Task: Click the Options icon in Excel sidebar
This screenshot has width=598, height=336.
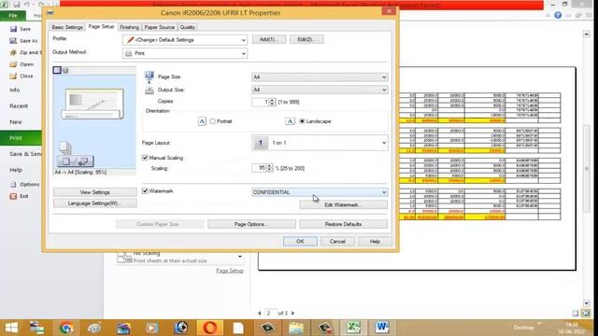Action: point(13,185)
